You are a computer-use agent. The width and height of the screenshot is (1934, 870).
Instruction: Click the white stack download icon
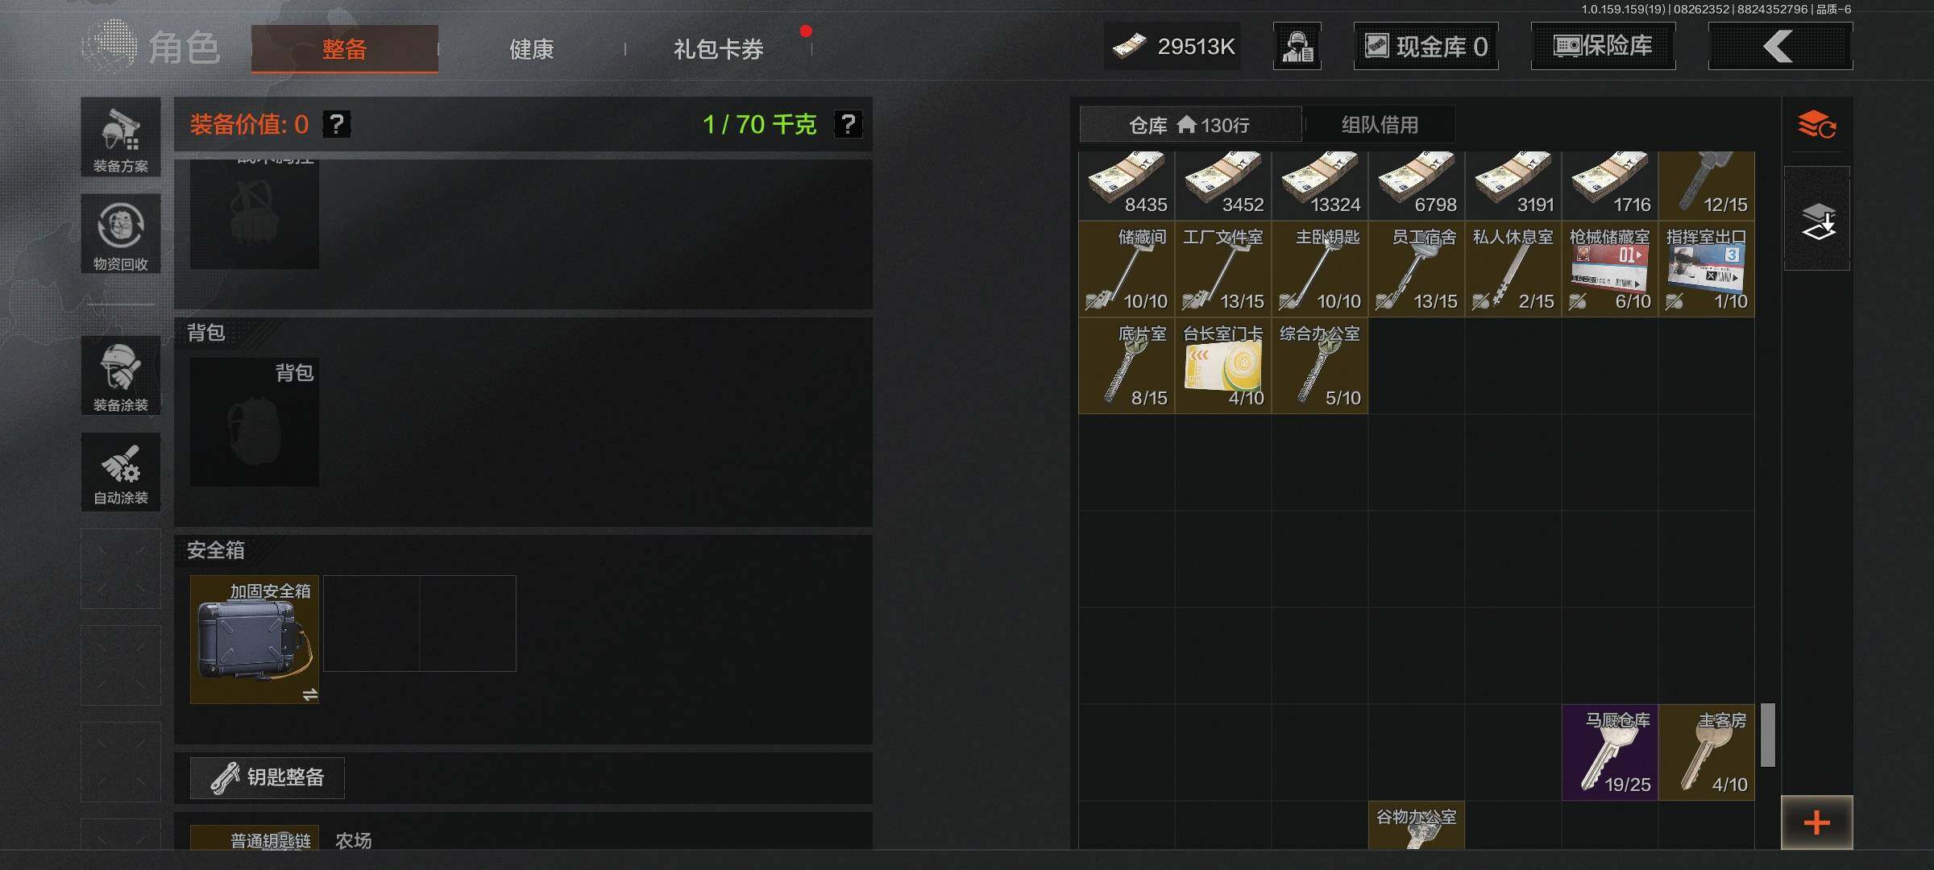[x=1817, y=218]
